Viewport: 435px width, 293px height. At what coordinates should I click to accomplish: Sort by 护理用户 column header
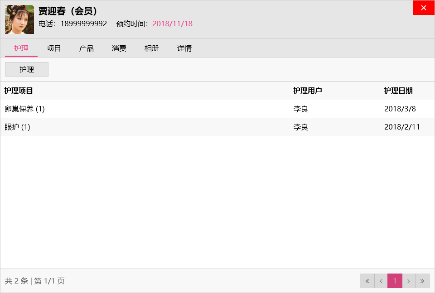[x=308, y=91]
